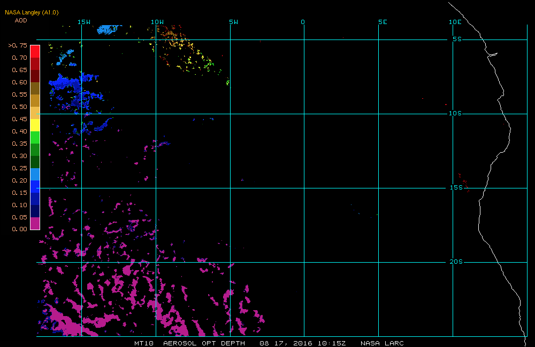535x347 pixels.
Task: Click the 0.05 legend value
Action: 19,217
